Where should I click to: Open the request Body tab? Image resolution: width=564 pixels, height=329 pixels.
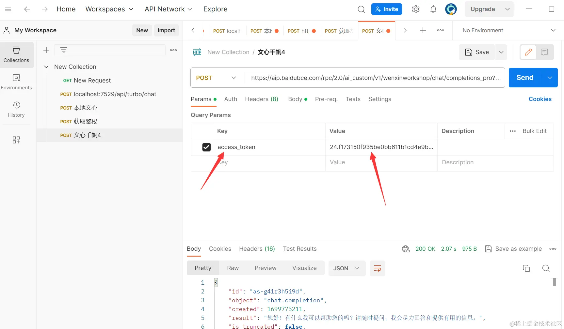click(x=298, y=99)
